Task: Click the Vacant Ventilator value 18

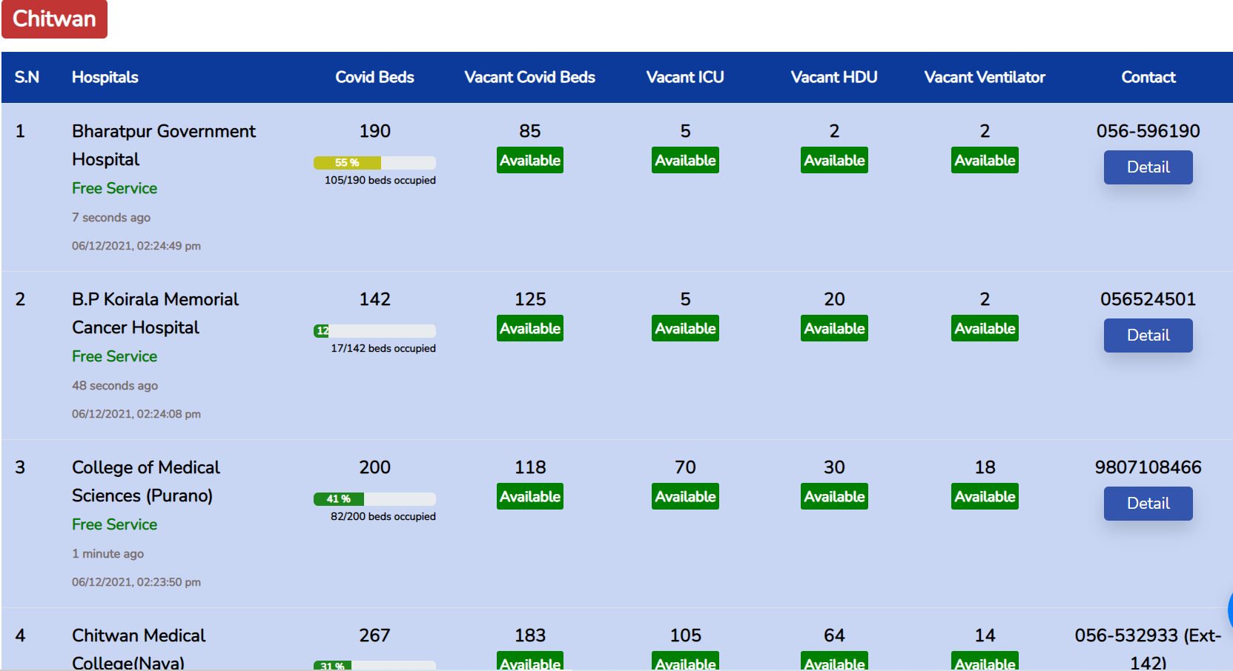Action: [x=985, y=467]
